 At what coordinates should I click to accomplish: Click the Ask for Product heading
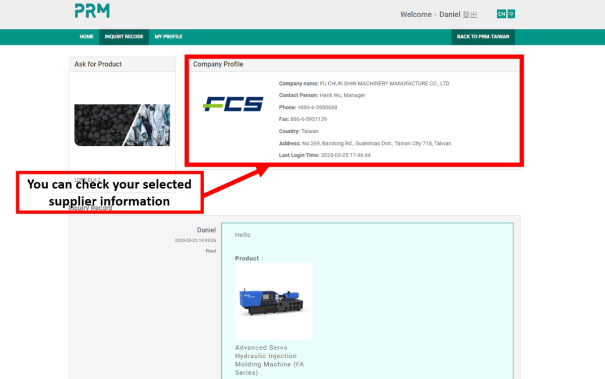point(98,64)
